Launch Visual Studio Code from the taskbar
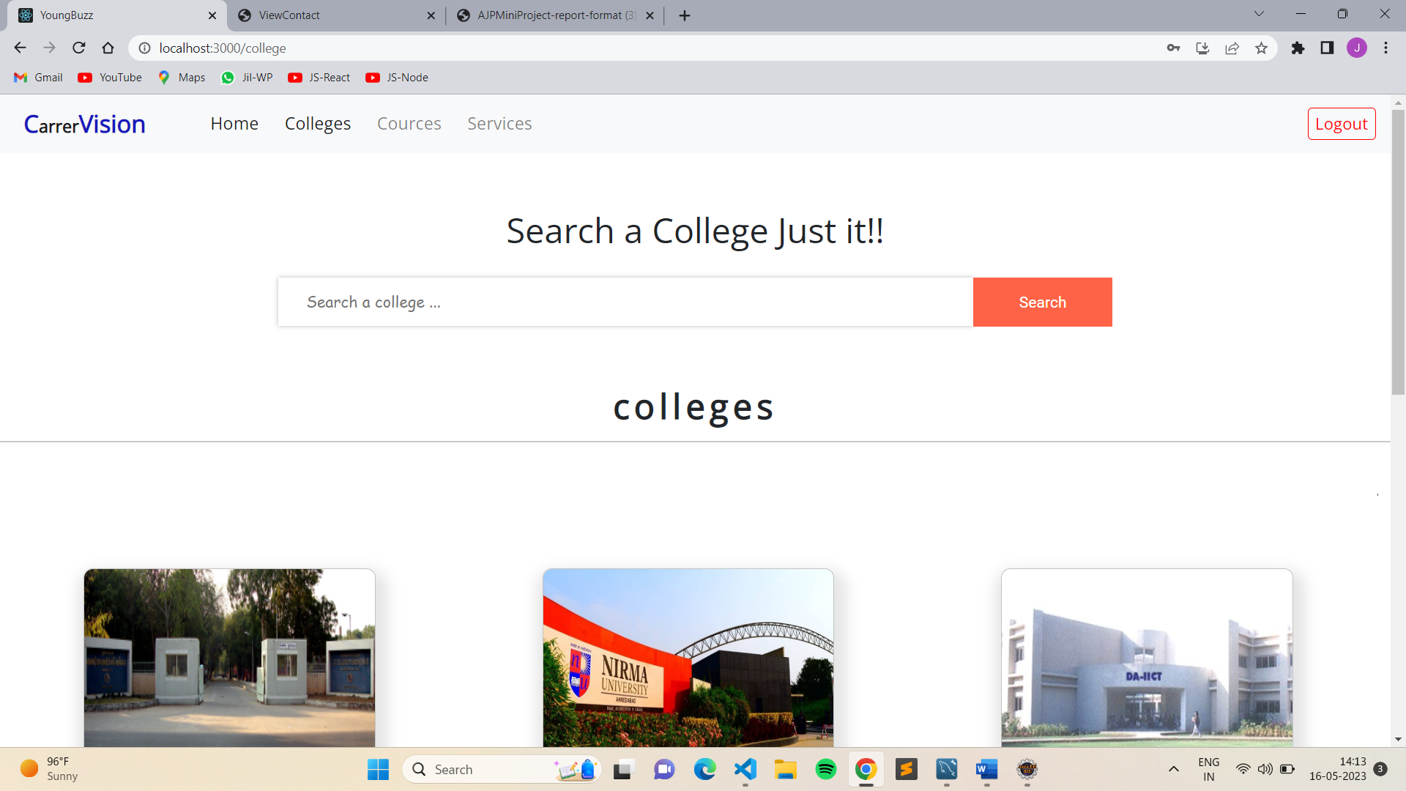This screenshot has width=1406, height=791. (745, 769)
